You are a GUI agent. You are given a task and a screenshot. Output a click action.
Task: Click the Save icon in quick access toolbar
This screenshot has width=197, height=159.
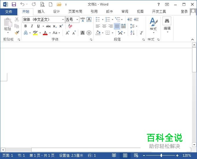point(14,4)
